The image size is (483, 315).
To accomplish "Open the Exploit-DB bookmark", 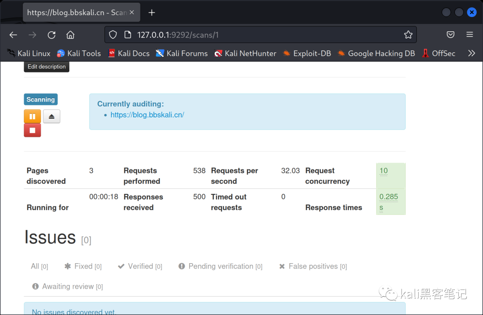I will [x=307, y=53].
